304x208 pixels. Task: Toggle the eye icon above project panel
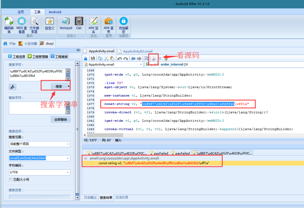pos(78,50)
